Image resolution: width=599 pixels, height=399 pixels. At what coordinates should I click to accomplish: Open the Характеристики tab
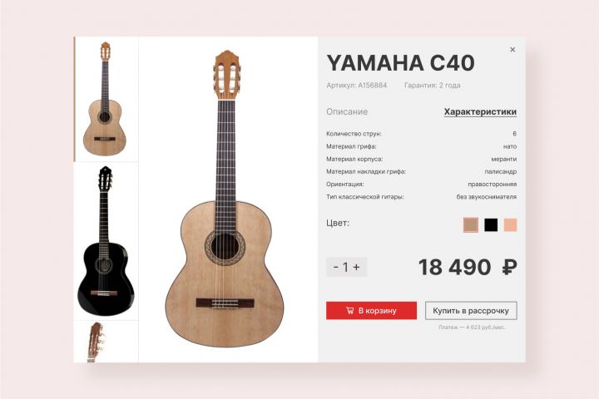point(480,112)
